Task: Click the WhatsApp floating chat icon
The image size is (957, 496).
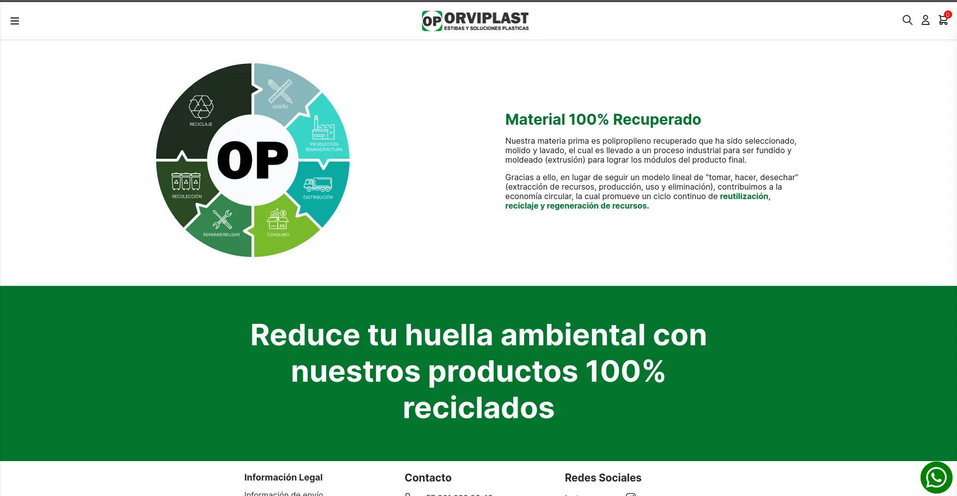Action: (x=936, y=477)
